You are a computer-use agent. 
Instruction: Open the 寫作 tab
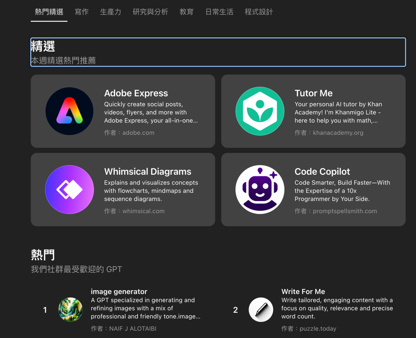click(82, 12)
